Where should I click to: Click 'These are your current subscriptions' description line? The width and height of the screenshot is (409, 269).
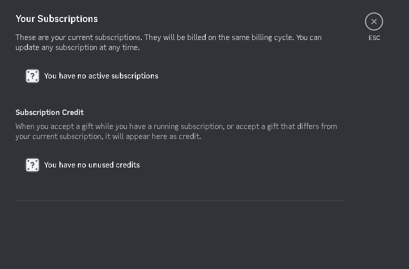click(x=168, y=37)
